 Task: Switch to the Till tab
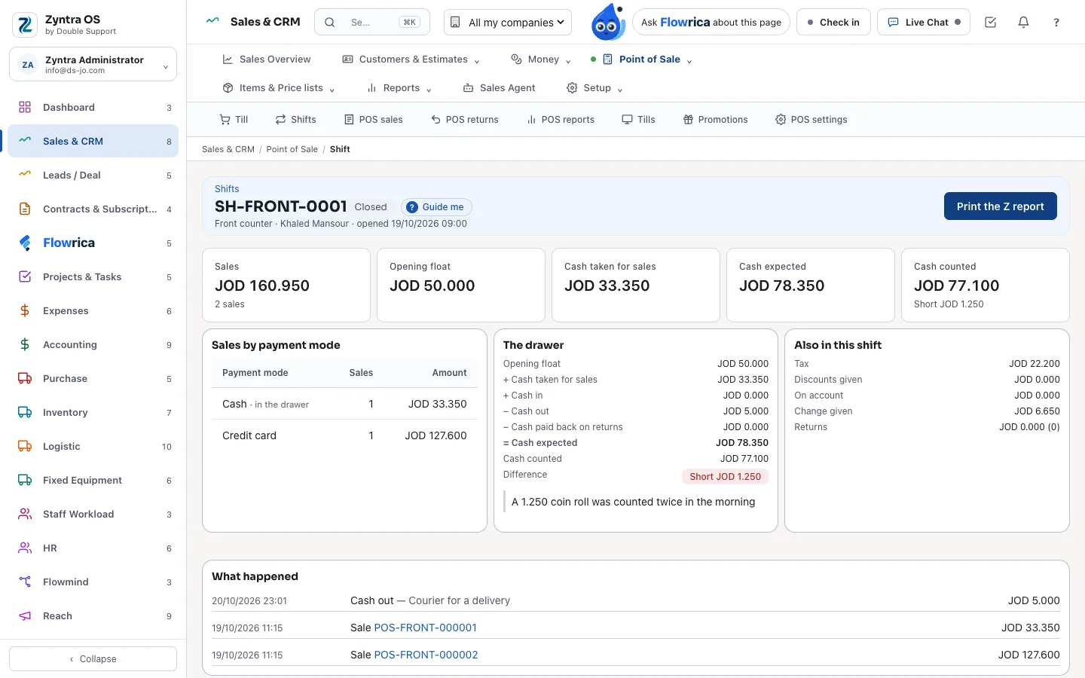[234, 120]
